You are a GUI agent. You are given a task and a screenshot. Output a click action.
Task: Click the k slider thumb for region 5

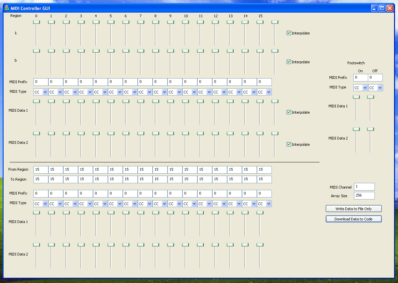coord(111,22)
